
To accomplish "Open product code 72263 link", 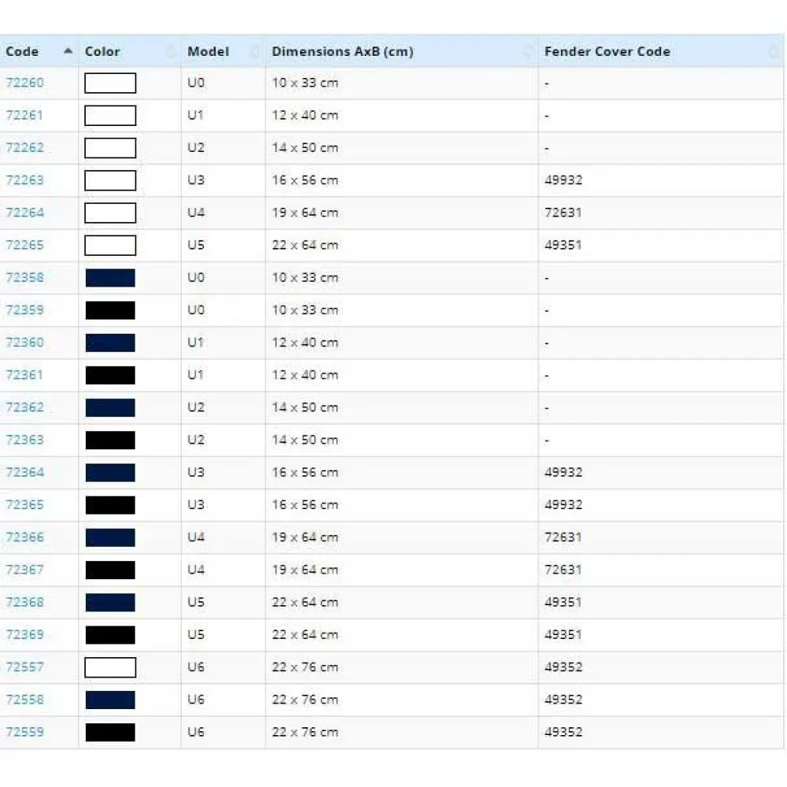I will click(24, 180).
